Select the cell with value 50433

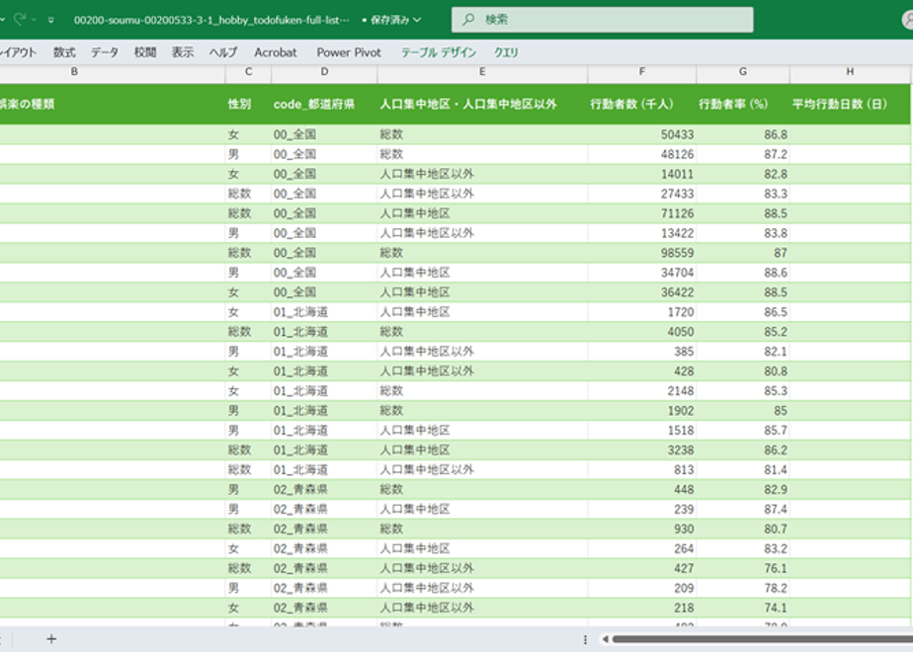pyautogui.click(x=641, y=134)
